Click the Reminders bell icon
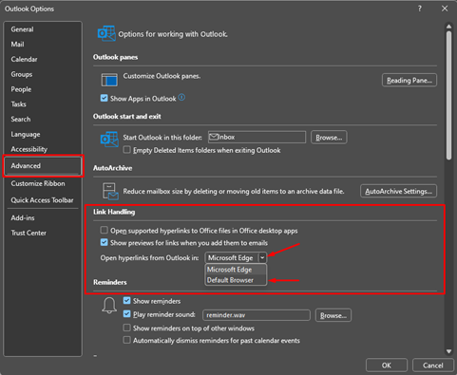The width and height of the screenshot is (457, 375). pos(109,306)
